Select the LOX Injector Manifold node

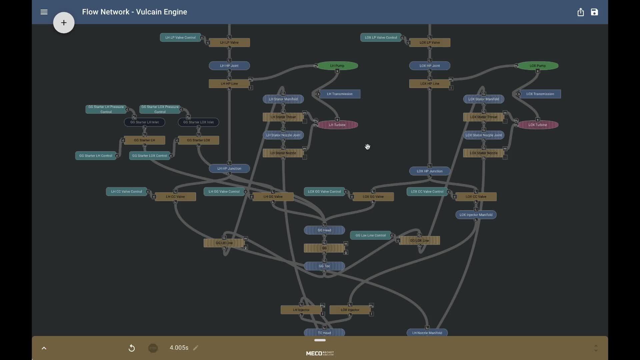476,215
